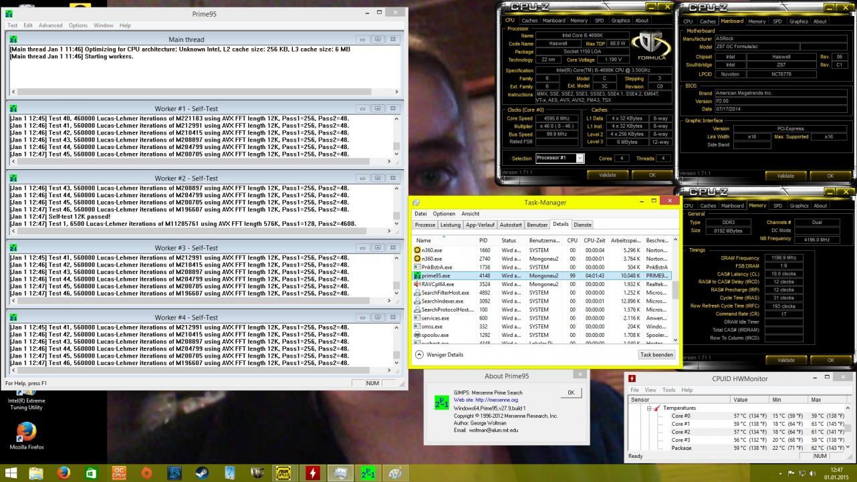
Task: Click OK in the CPU-Z Mainboard window
Action: click(x=830, y=176)
